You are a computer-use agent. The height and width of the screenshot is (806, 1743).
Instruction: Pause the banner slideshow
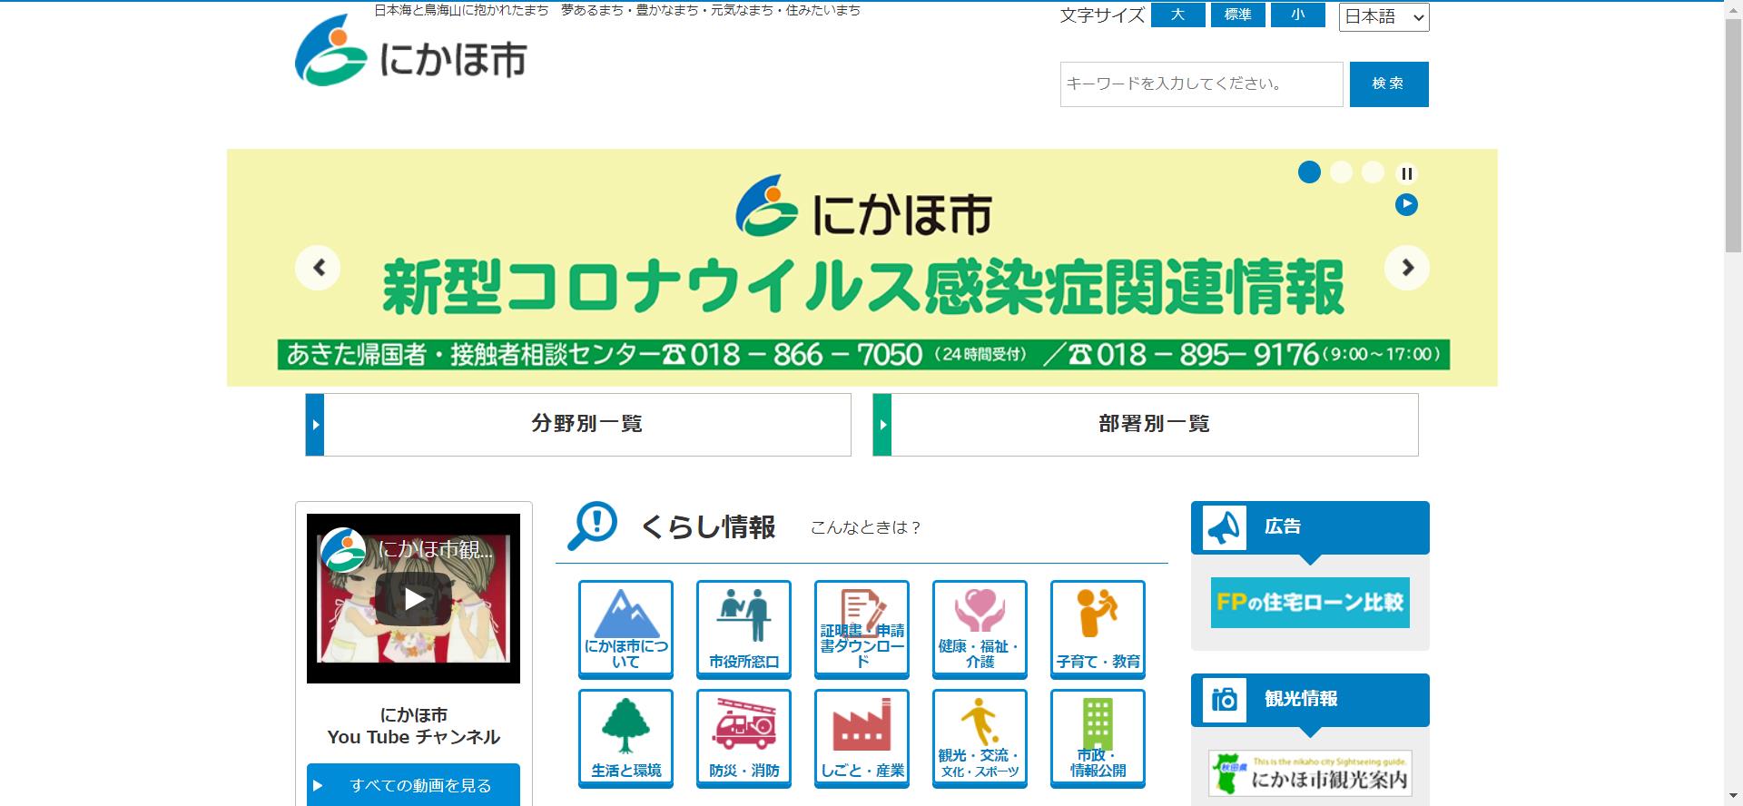point(1406,173)
